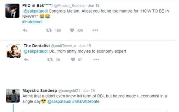Retweet The Dentalist tweet
The height and width of the screenshot is (112, 179).
tap(50, 60)
